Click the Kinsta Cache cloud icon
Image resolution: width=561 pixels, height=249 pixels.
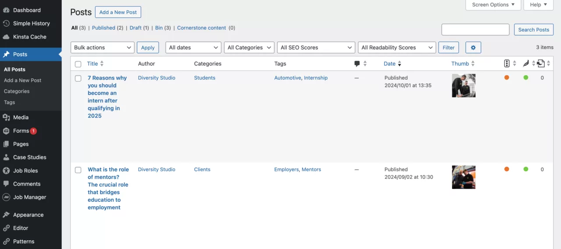click(6, 37)
